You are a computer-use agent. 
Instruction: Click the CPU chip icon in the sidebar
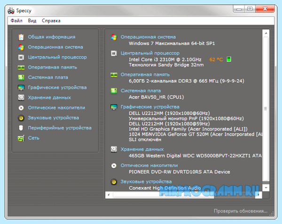point(21,57)
